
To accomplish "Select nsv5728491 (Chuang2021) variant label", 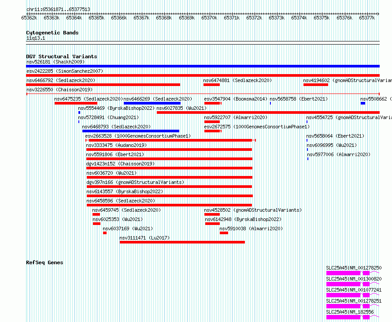I will (x=108, y=117).
